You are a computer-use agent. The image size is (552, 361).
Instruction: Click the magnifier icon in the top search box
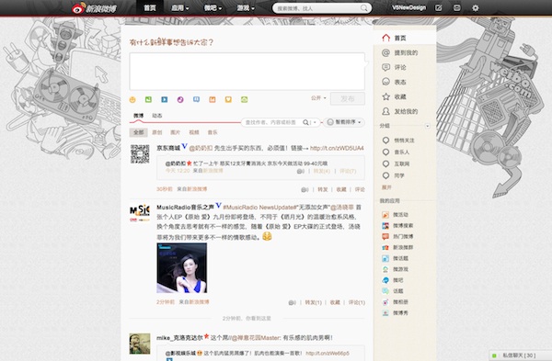tap(364, 8)
